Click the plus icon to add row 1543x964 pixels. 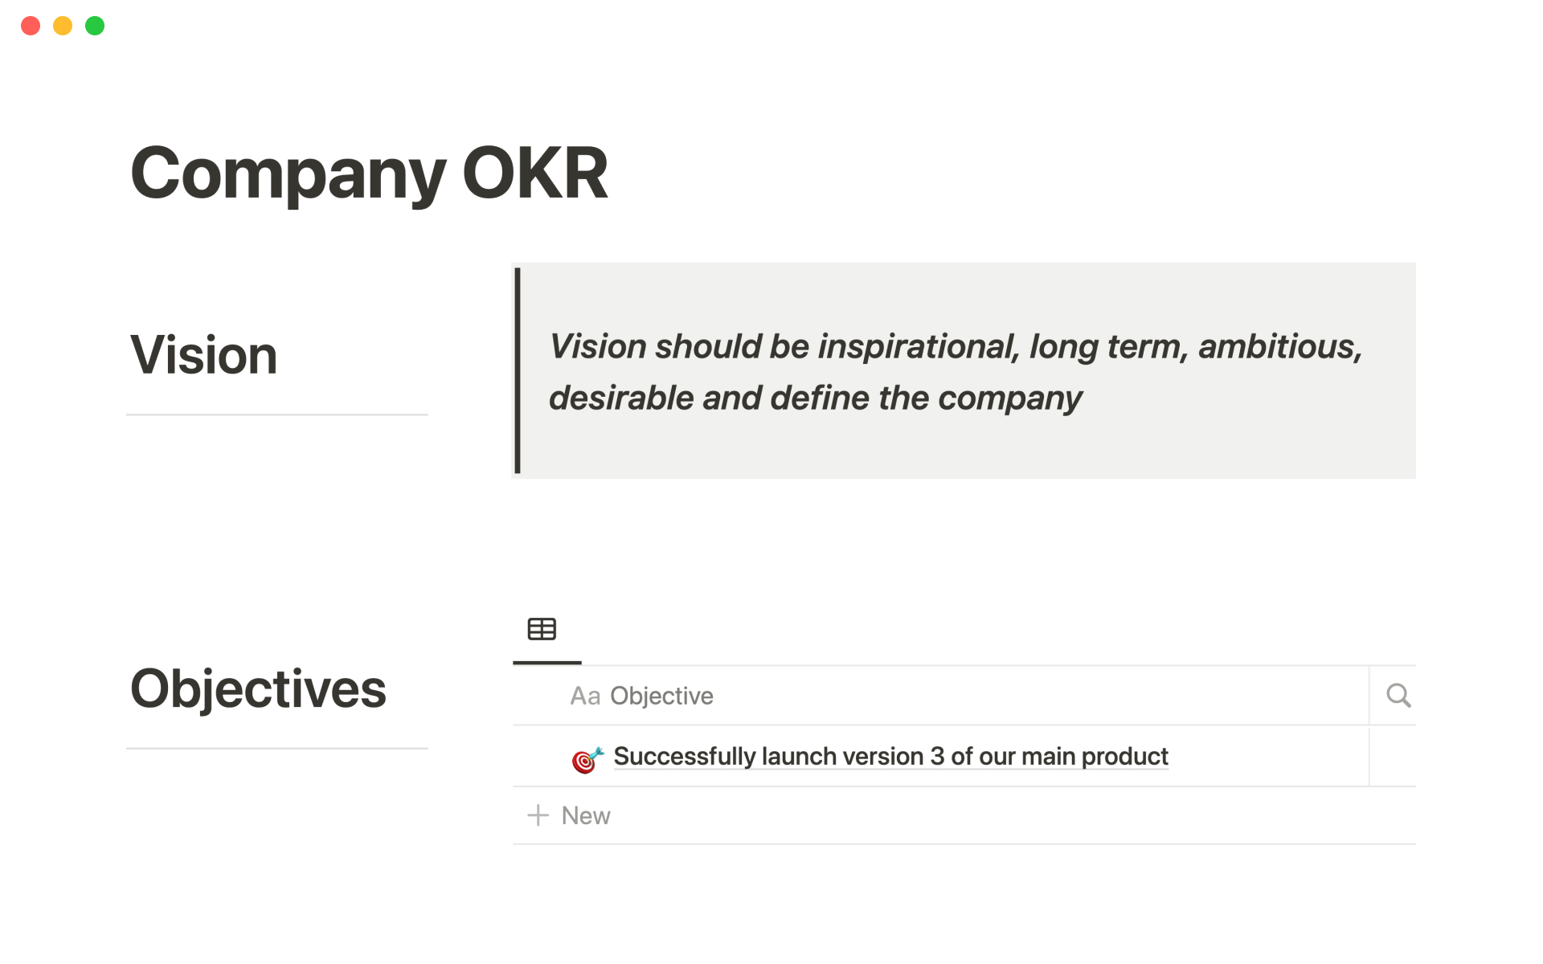click(x=538, y=815)
